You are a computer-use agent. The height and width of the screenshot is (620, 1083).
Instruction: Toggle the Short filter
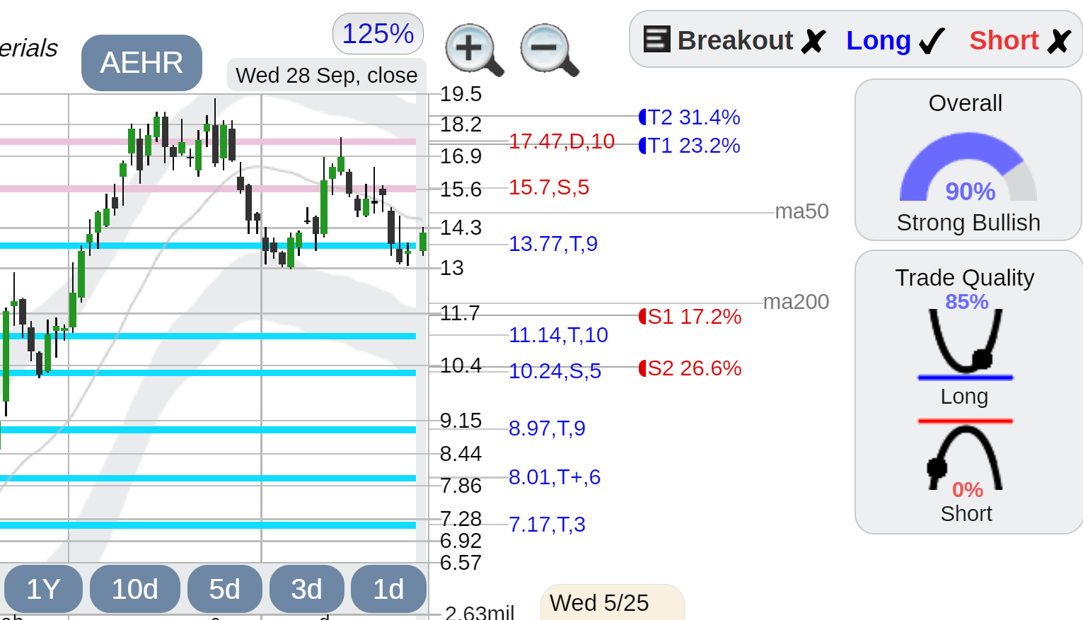tap(1020, 40)
